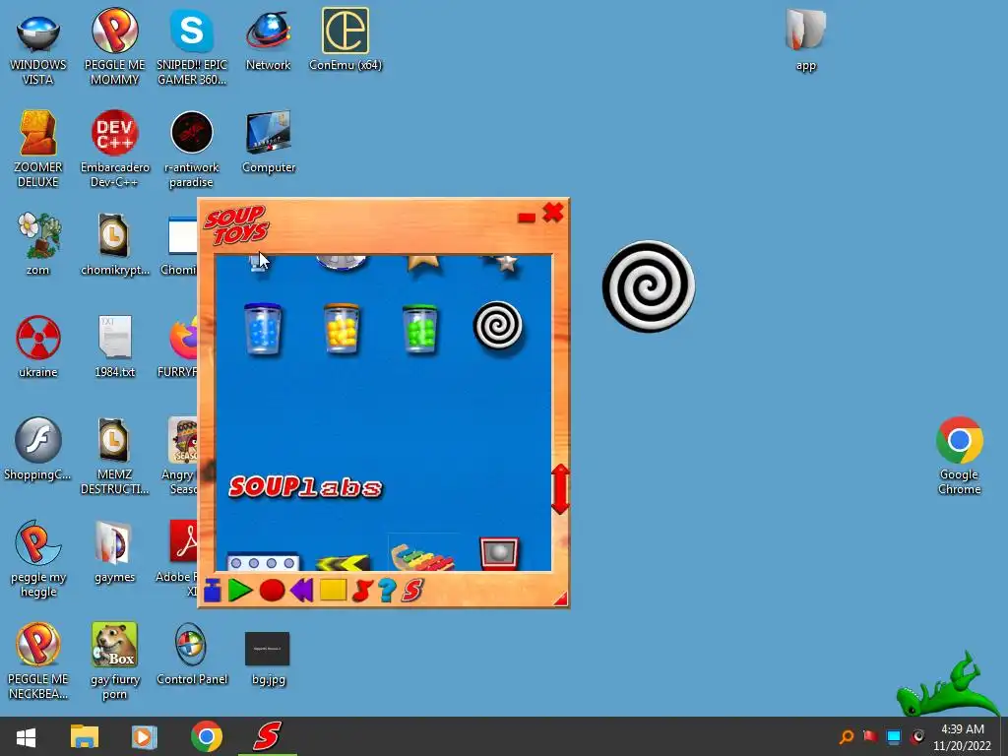Open the peggle my heggle icon
Image resolution: width=1008 pixels, height=756 pixels.
(38, 559)
